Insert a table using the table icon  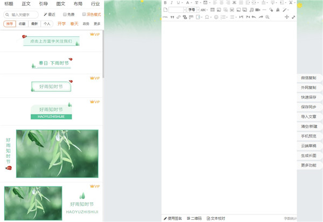tap(213, 10)
